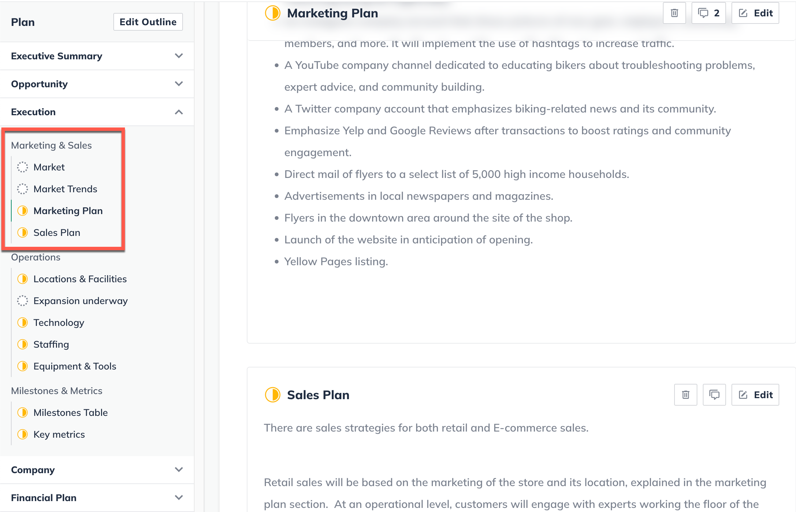Expand the Executive Summary section
796x512 pixels.
point(179,56)
